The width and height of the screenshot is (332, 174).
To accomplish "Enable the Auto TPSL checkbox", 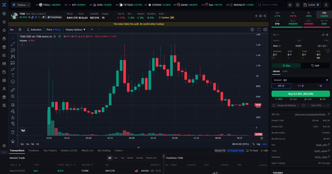I will click(303, 105).
